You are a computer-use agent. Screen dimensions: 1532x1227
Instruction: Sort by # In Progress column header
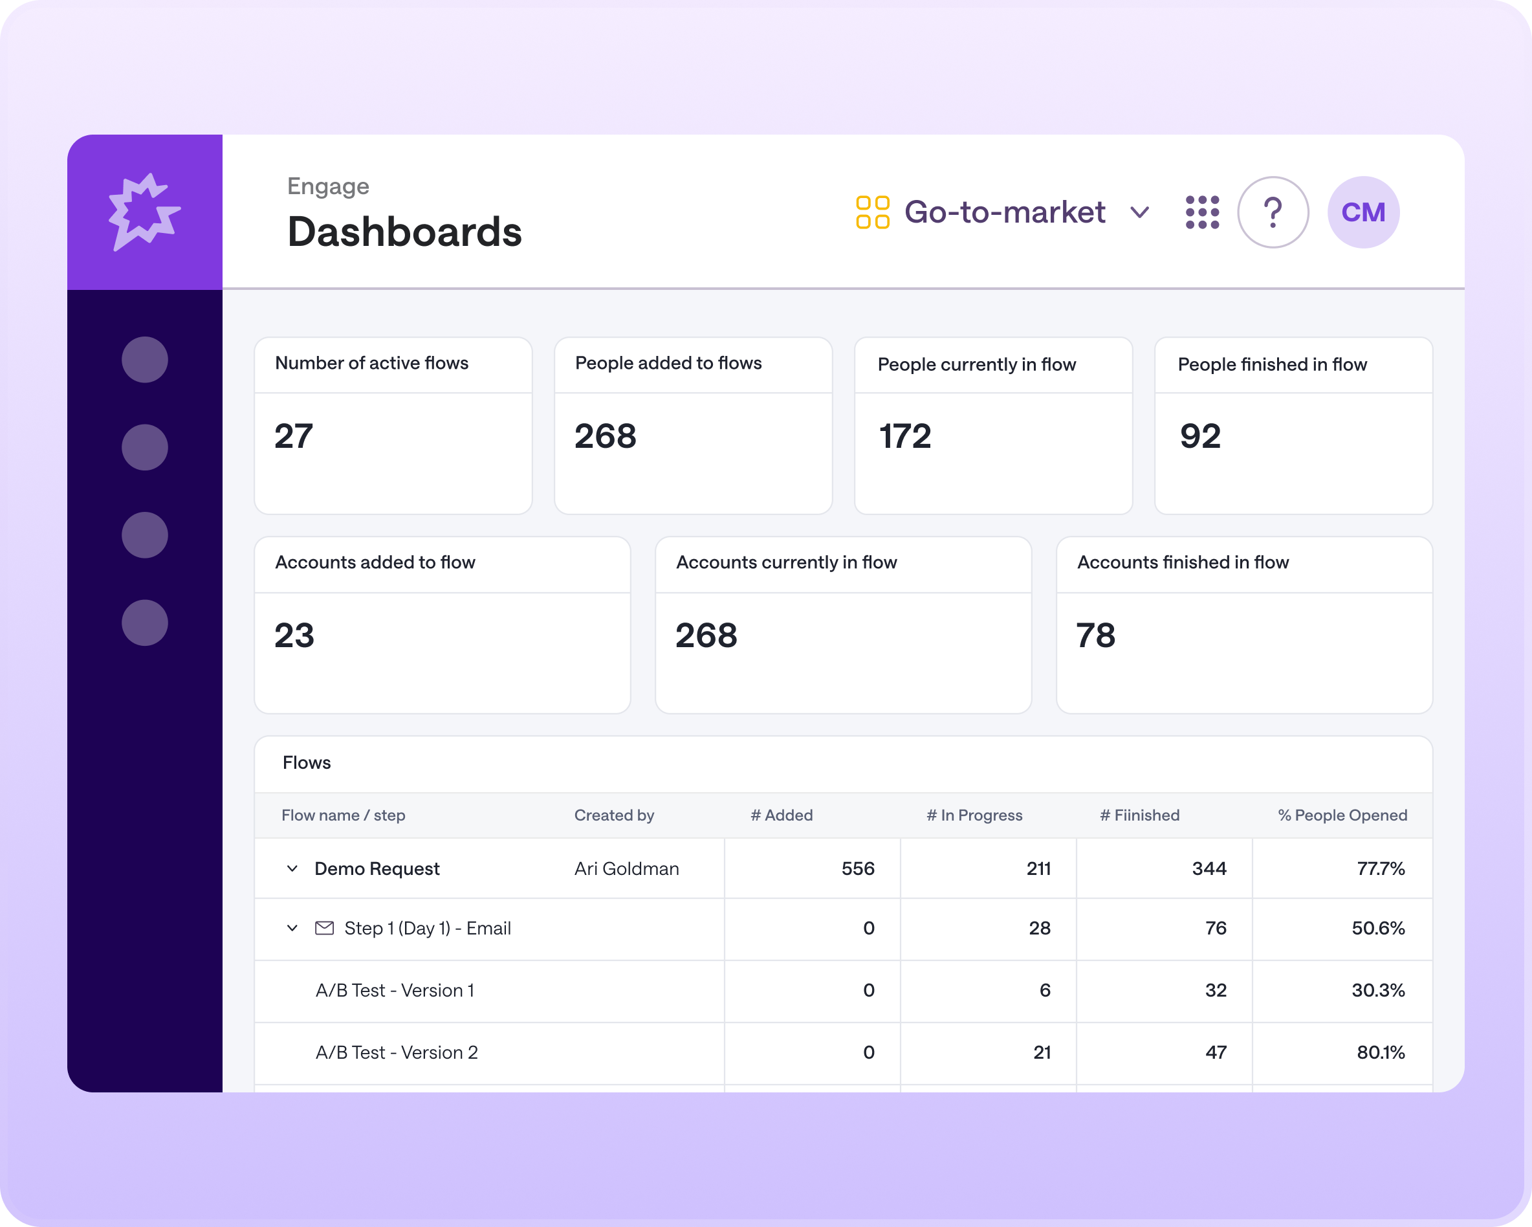[974, 815]
